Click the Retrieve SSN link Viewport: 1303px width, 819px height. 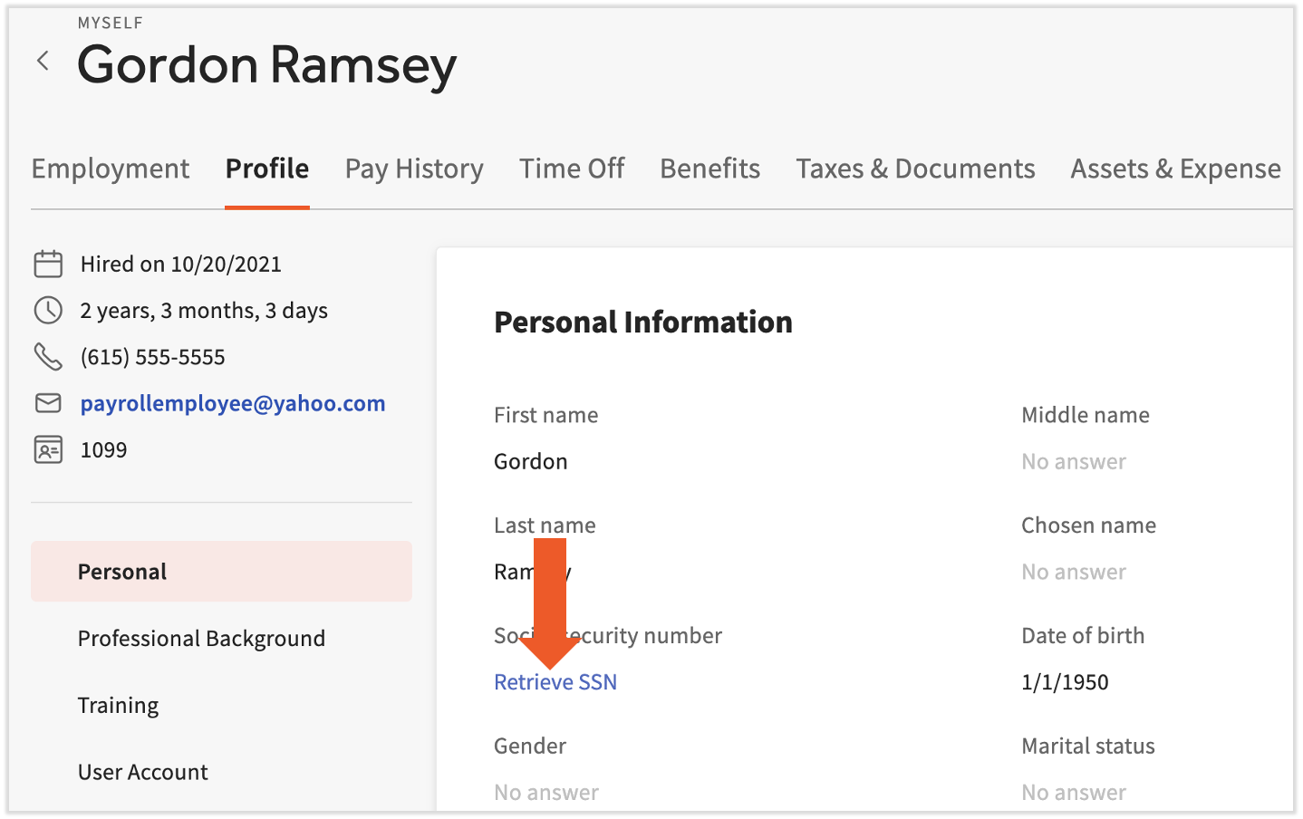pos(555,682)
